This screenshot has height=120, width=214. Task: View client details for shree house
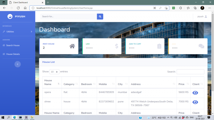pos(195,102)
